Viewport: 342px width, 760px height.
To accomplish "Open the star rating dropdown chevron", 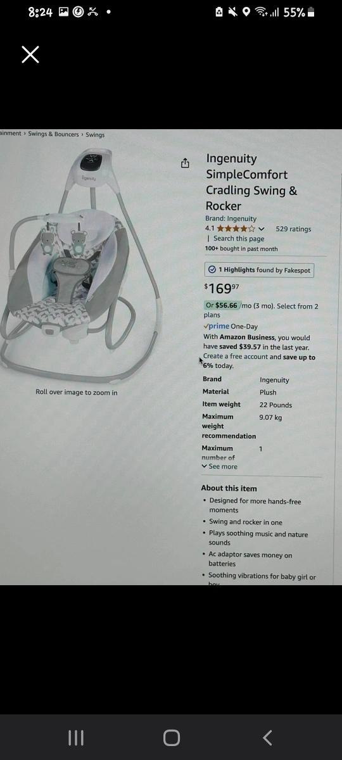I will [x=262, y=229].
